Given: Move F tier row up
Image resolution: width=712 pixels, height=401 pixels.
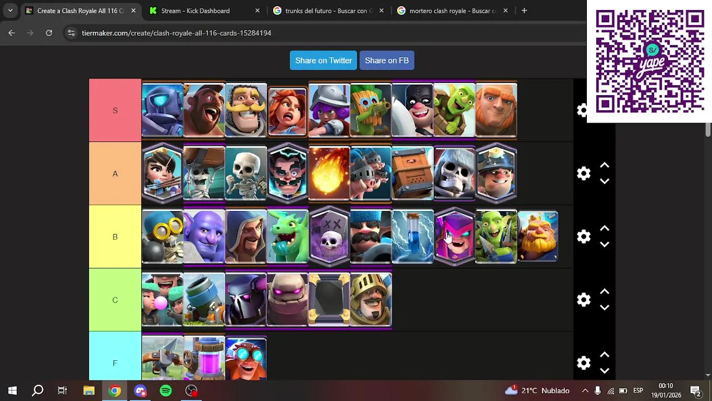Looking at the screenshot, I should pos(605,355).
